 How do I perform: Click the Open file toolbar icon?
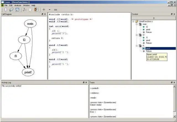[x=11, y=10]
